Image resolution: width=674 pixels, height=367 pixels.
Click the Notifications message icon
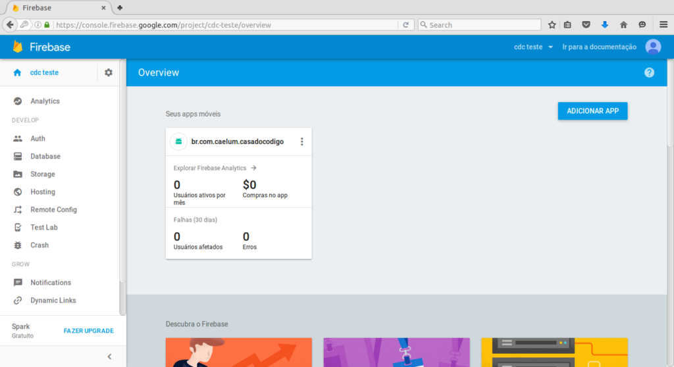point(18,282)
